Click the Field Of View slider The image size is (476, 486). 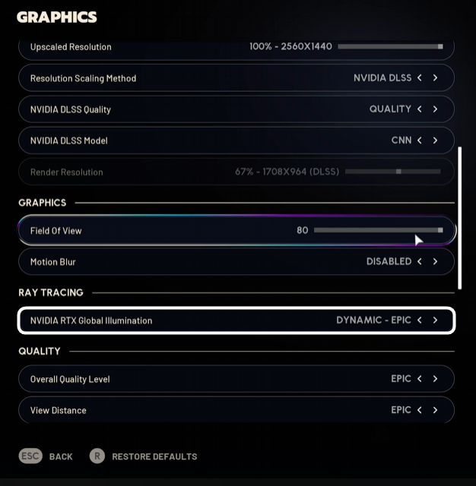(x=378, y=230)
